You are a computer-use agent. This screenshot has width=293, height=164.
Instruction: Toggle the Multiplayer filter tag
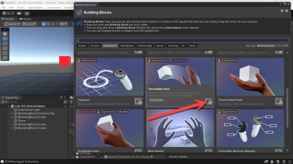coord(127,46)
